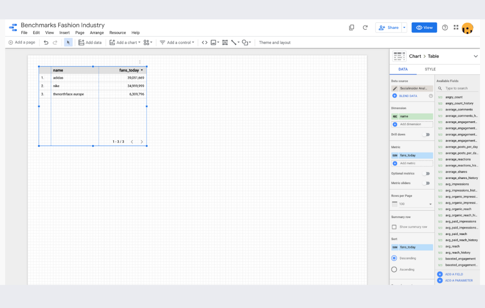Click the table chart type icon
The image size is (485, 308).
pyautogui.click(x=399, y=56)
